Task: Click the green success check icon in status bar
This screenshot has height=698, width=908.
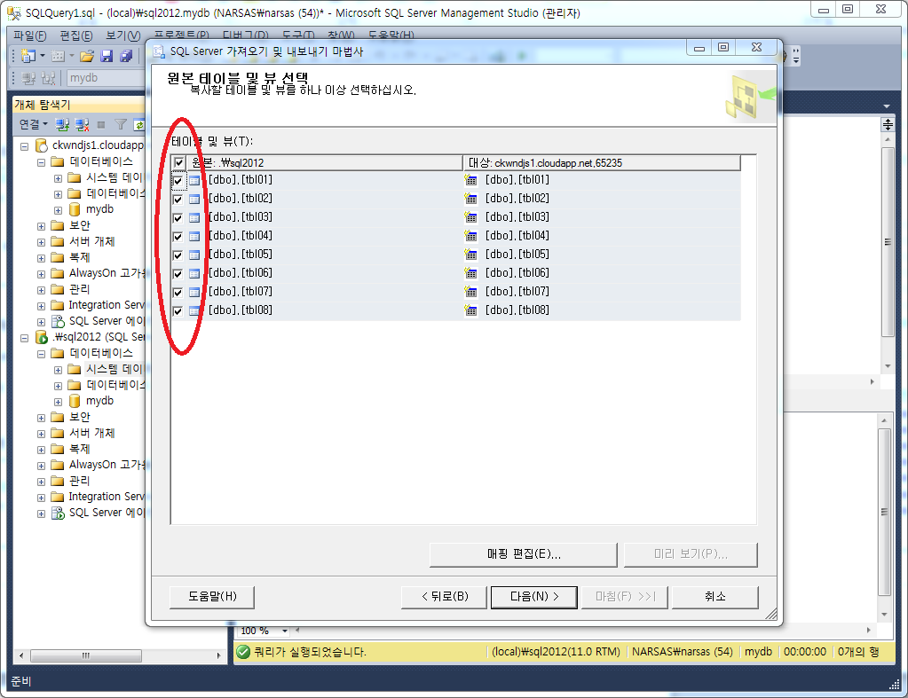Action: click(x=243, y=652)
